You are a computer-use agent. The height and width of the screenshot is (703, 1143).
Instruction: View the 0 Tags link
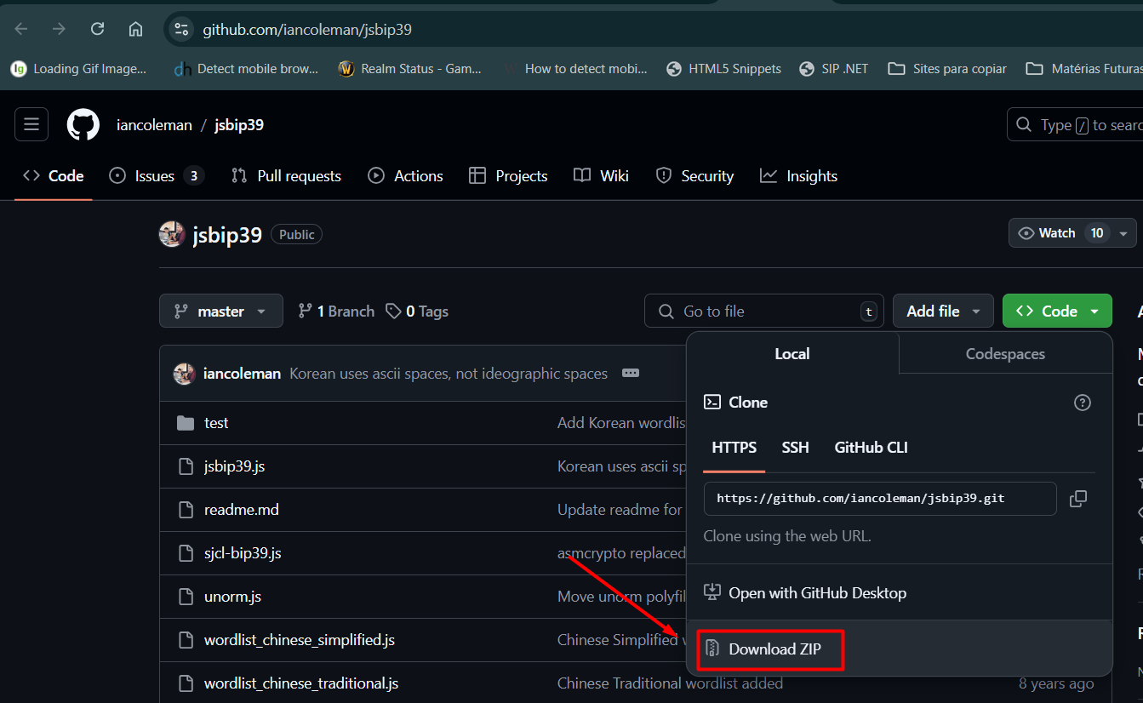(x=417, y=311)
